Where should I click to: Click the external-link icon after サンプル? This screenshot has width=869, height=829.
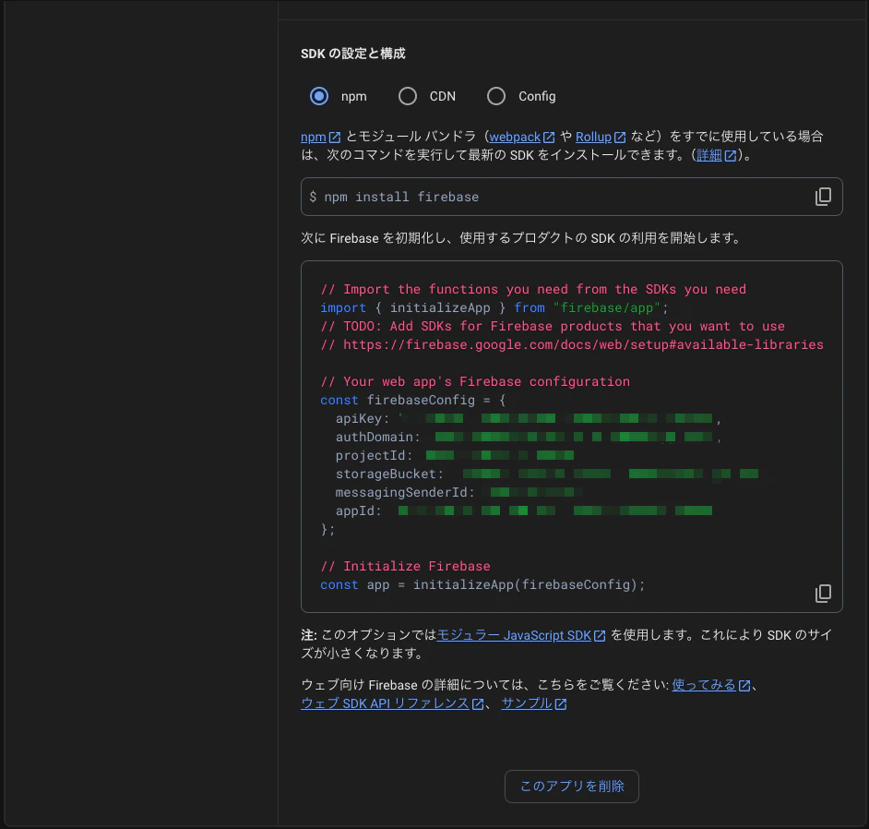[x=561, y=704]
